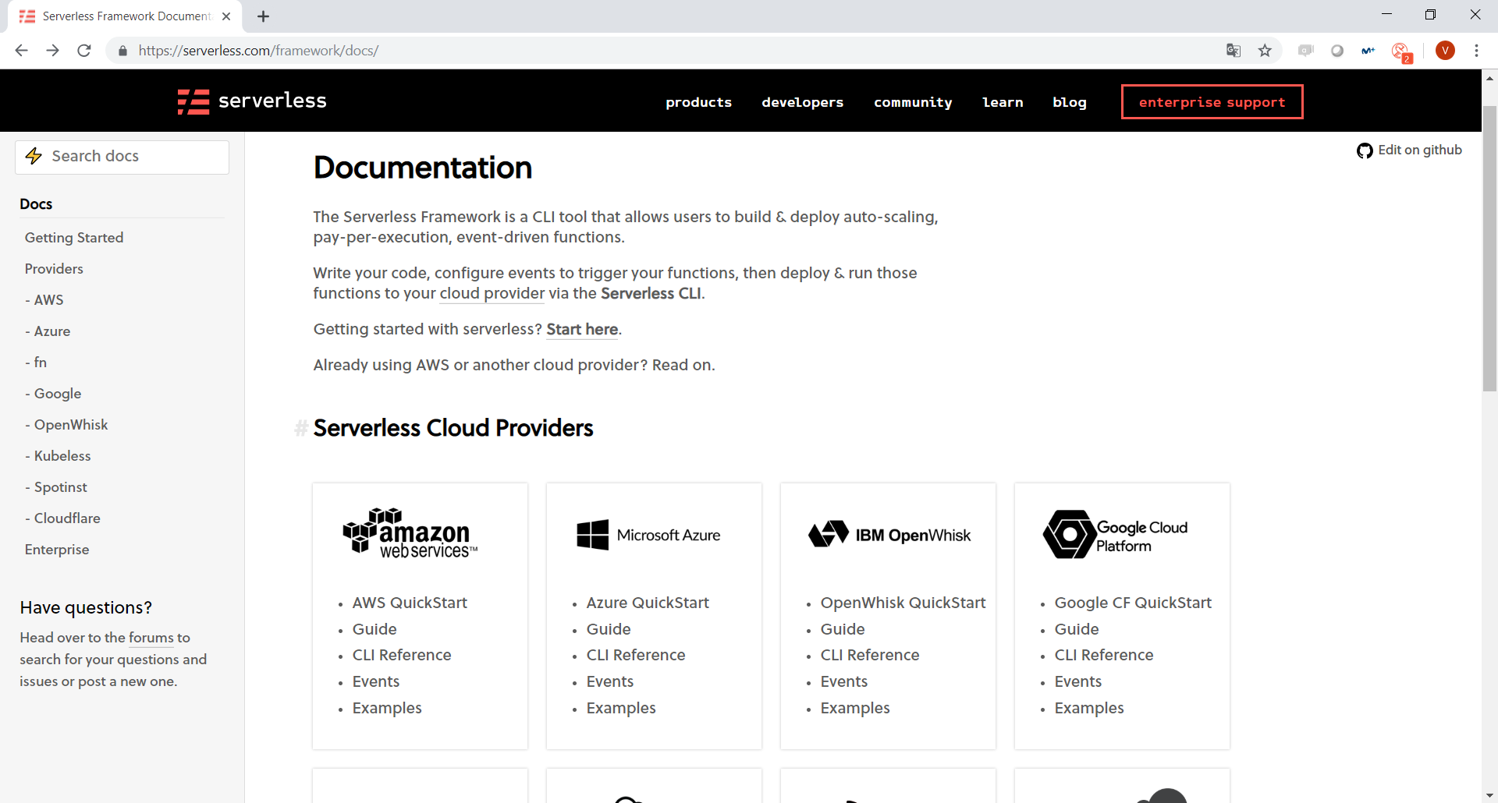This screenshot has width=1498, height=803.
Task: Go forward in browser history
Action: [x=52, y=51]
